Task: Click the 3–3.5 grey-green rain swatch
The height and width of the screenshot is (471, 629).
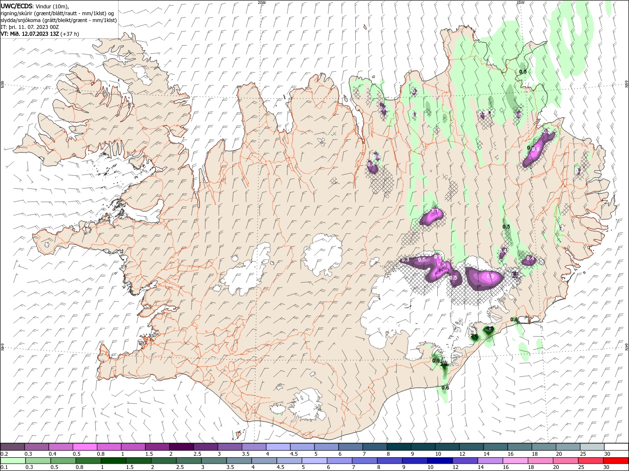Action: tap(214, 461)
